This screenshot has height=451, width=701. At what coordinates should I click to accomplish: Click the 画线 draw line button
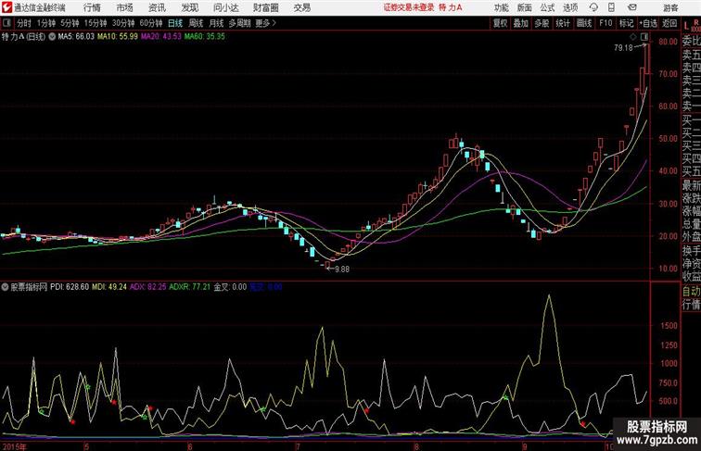(584, 23)
